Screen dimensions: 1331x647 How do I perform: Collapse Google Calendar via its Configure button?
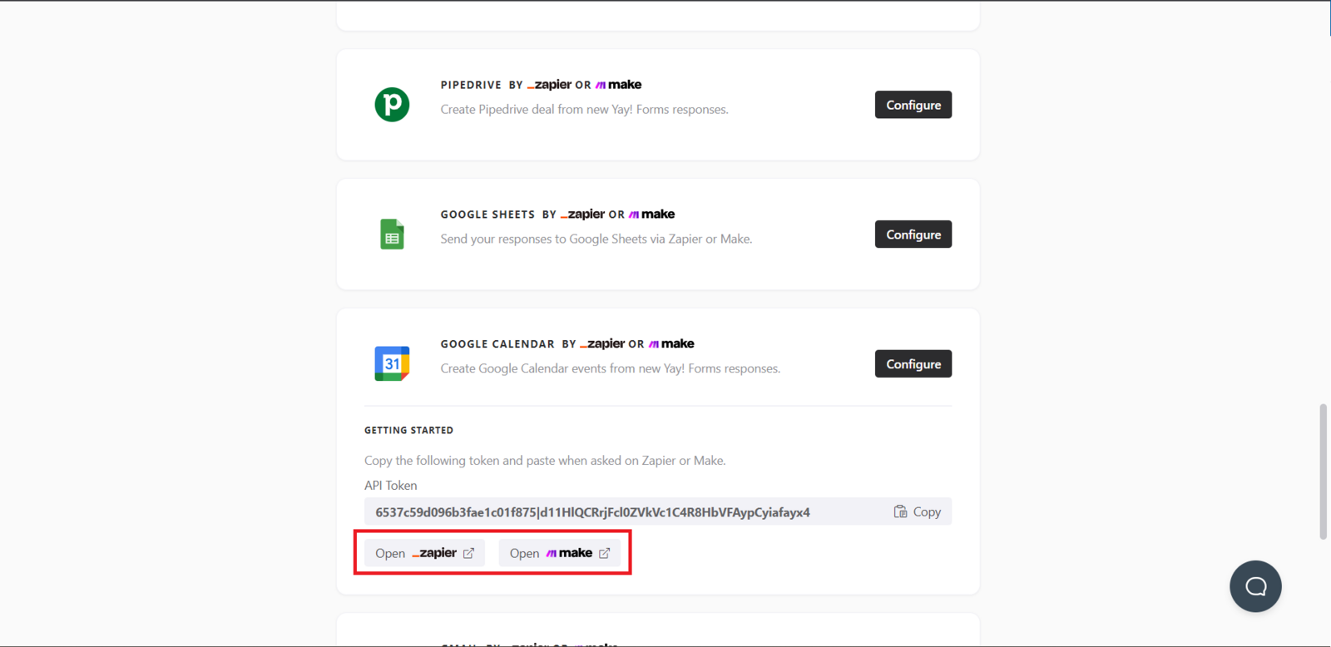pyautogui.click(x=913, y=363)
